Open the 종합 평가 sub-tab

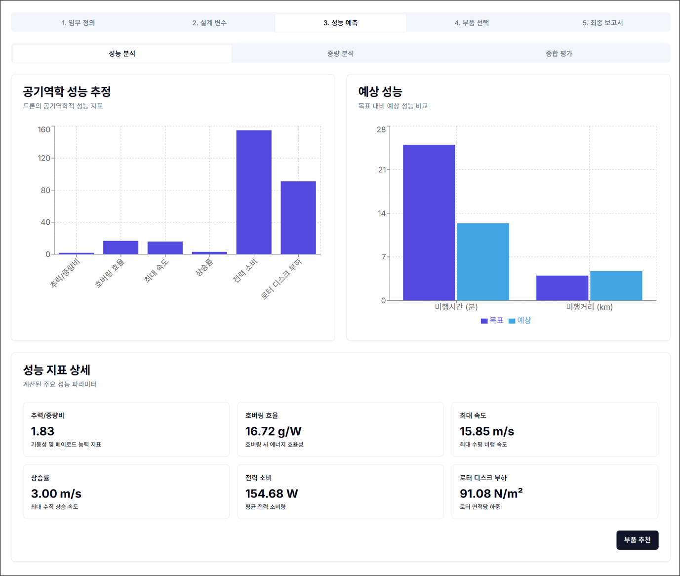[x=559, y=53]
